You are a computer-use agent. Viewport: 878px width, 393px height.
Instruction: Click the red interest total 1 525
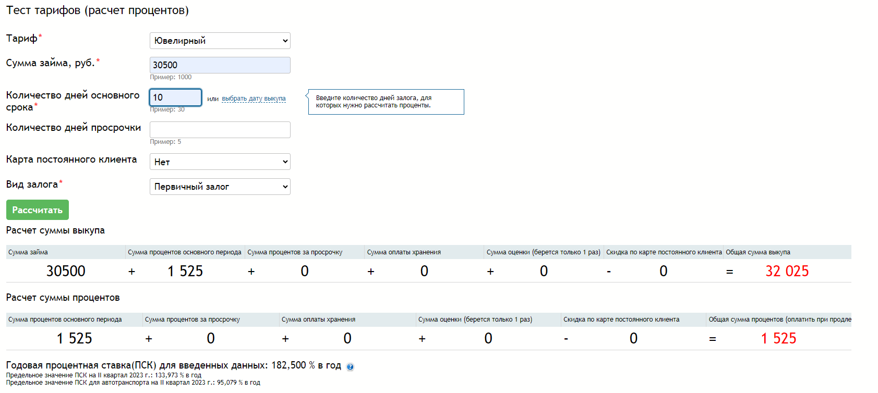click(x=778, y=338)
